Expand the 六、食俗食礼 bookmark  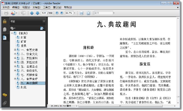click(15, 70)
